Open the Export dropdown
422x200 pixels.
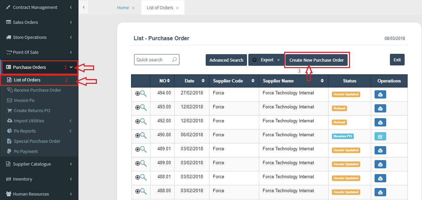click(x=266, y=60)
